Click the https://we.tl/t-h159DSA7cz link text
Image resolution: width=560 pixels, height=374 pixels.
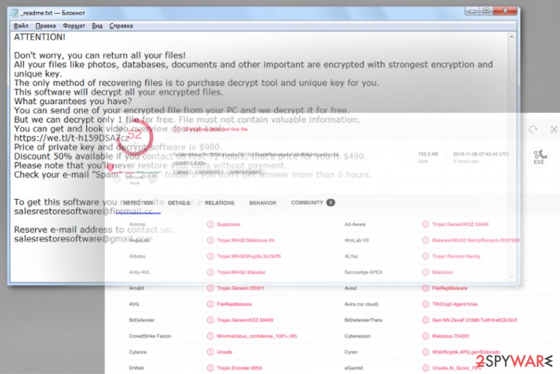coord(72,137)
